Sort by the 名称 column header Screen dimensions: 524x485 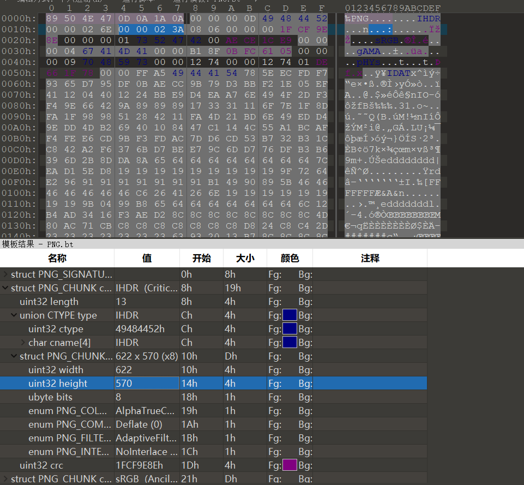tap(57, 258)
